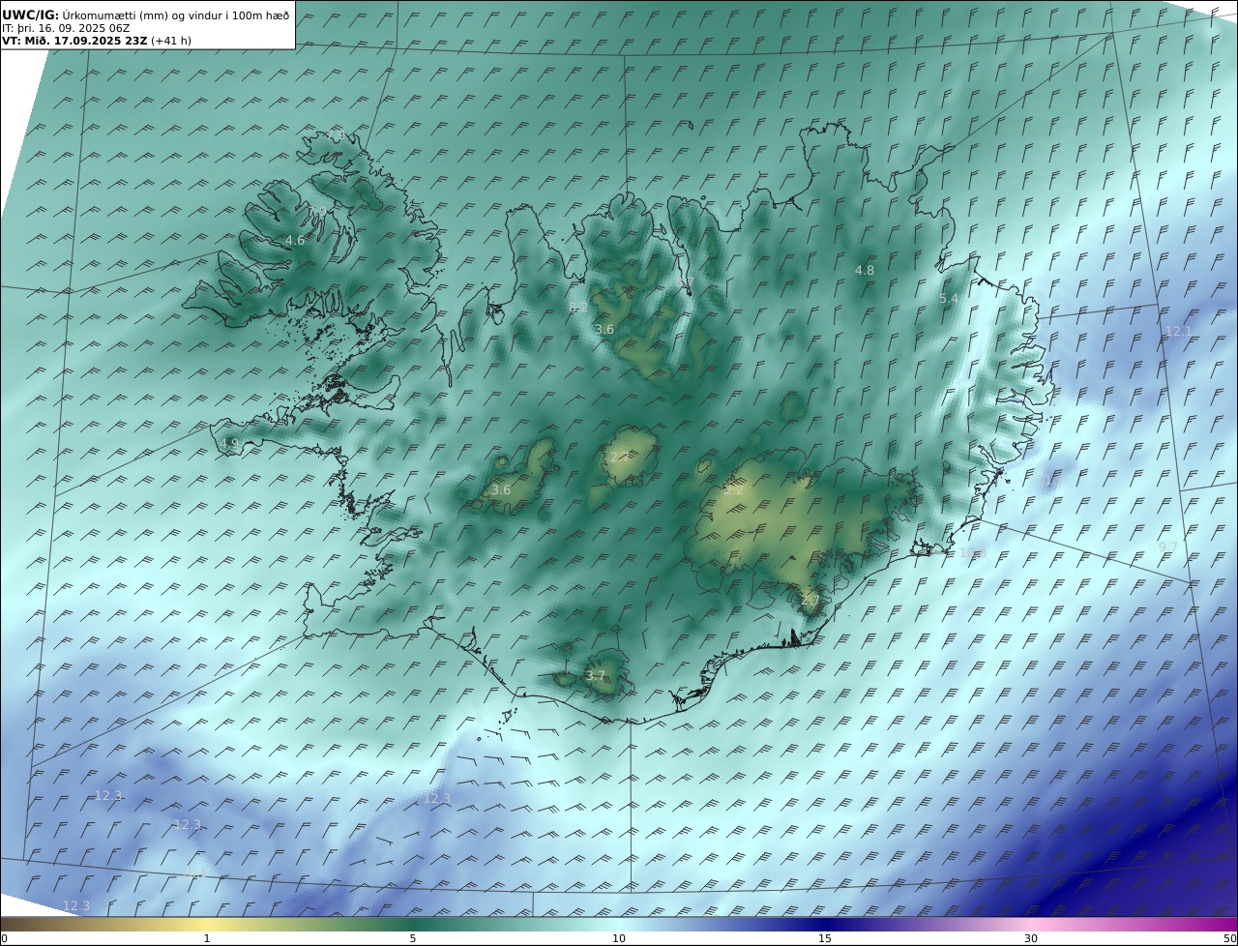Screen dimensions: 1238x946
Task: Click the 4.8 value label on the map
Action: [865, 271]
